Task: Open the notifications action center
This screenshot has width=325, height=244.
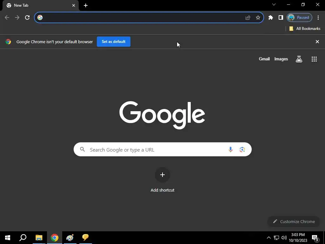Action: (315, 238)
